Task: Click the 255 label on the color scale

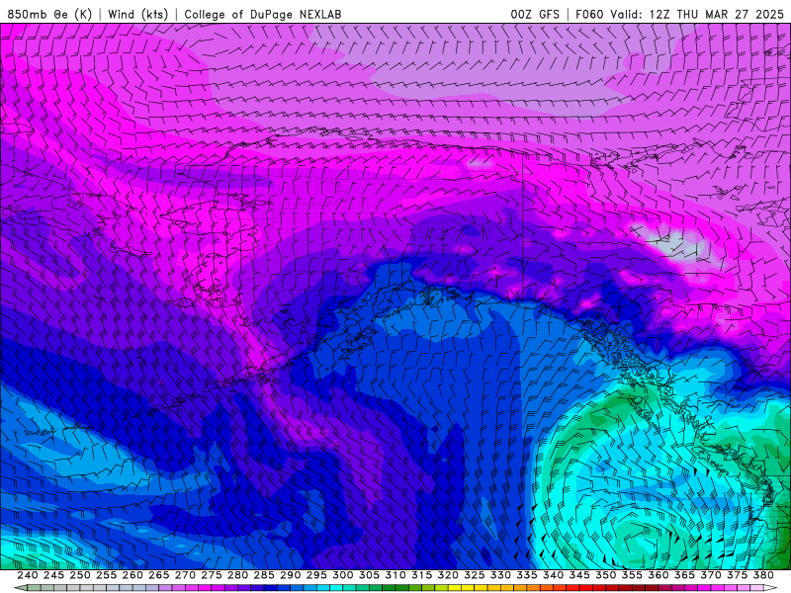Action: pos(106,575)
